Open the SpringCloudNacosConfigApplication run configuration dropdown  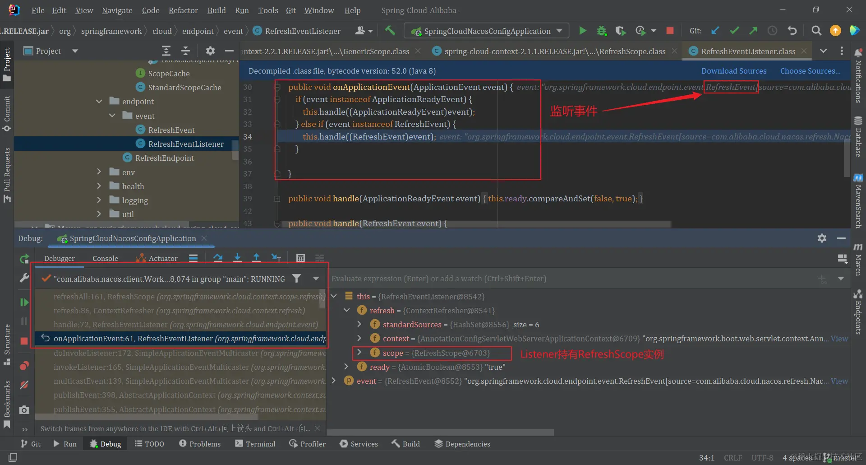486,31
